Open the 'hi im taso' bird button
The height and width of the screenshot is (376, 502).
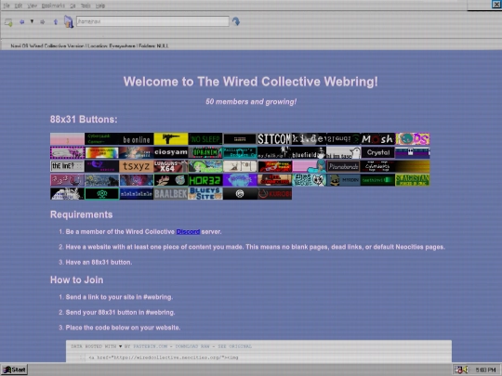click(x=344, y=153)
